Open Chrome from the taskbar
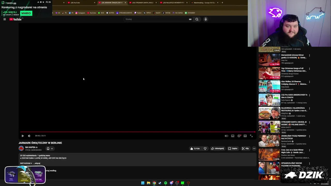This screenshot has height=186, width=331. pos(154,183)
